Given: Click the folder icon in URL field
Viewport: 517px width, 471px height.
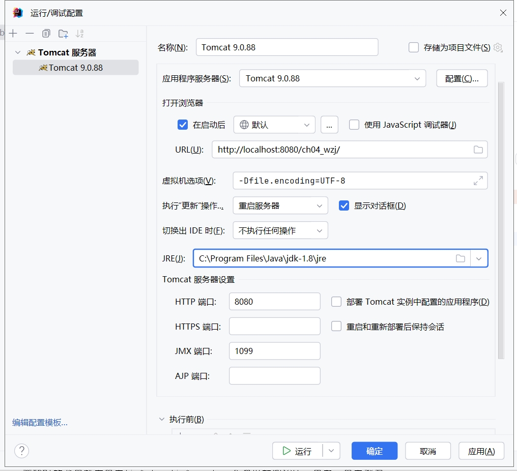Looking at the screenshot, I should (478, 150).
